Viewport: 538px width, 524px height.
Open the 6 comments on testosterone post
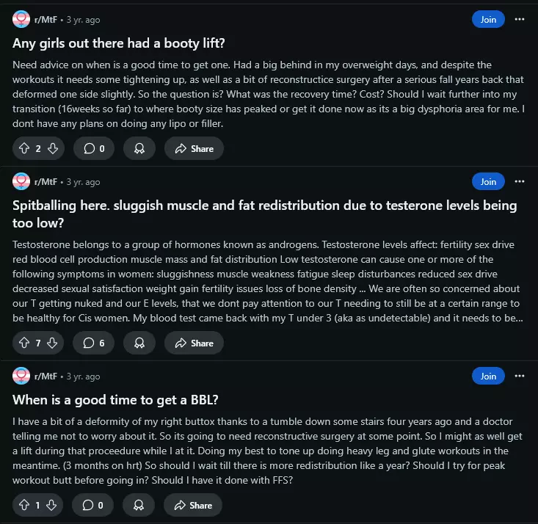[x=93, y=343]
